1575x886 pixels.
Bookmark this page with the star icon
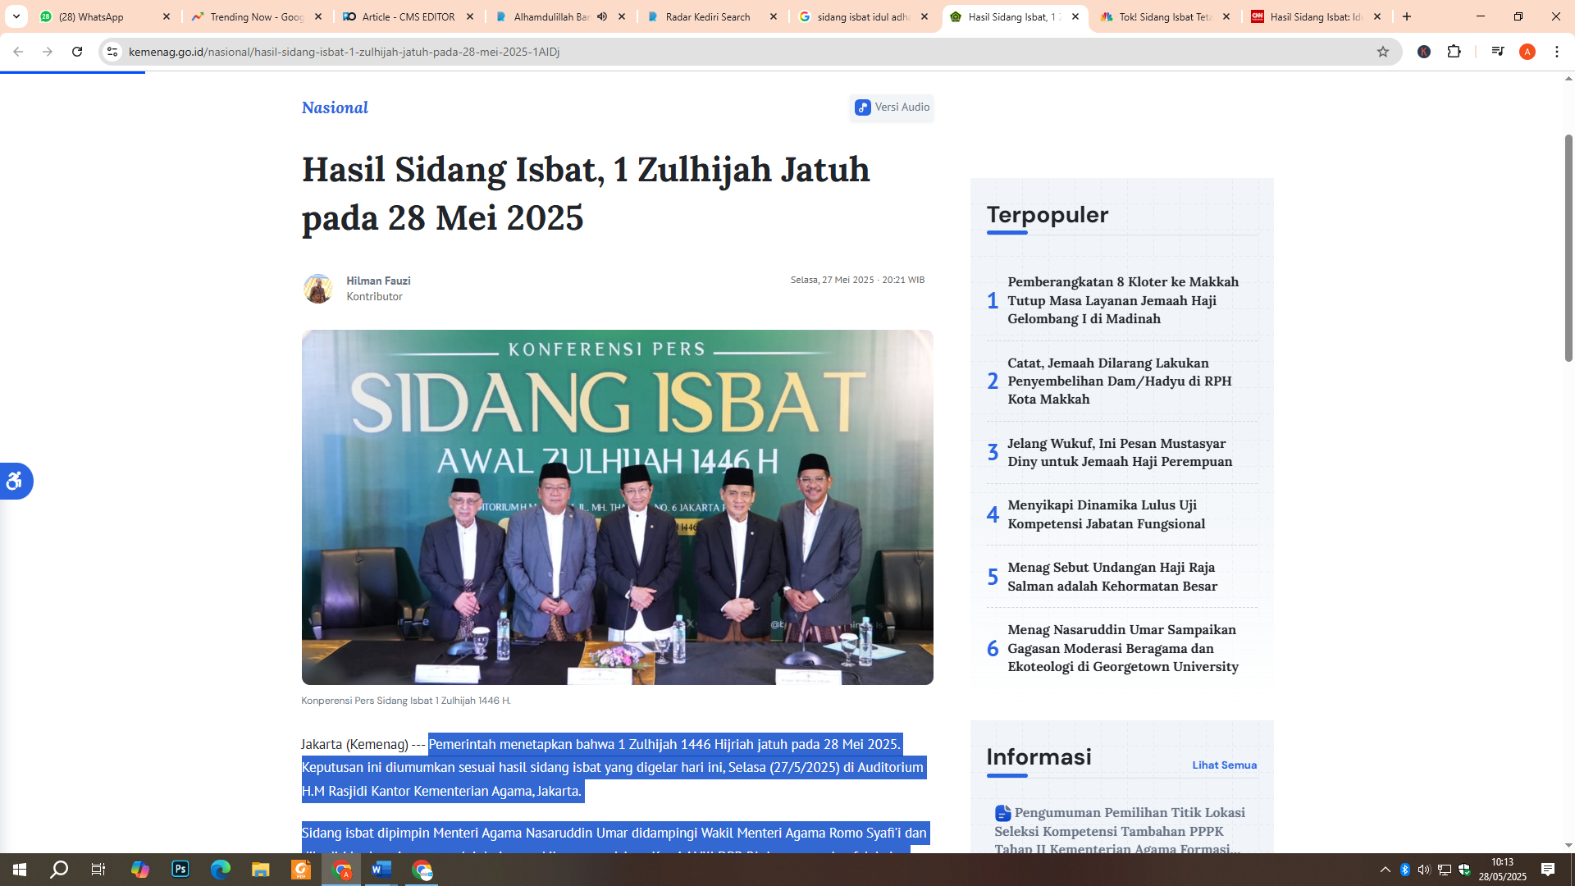tap(1384, 51)
